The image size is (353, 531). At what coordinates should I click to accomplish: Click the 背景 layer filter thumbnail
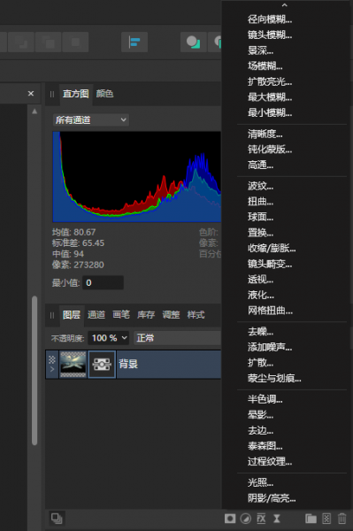pyautogui.click(x=102, y=365)
